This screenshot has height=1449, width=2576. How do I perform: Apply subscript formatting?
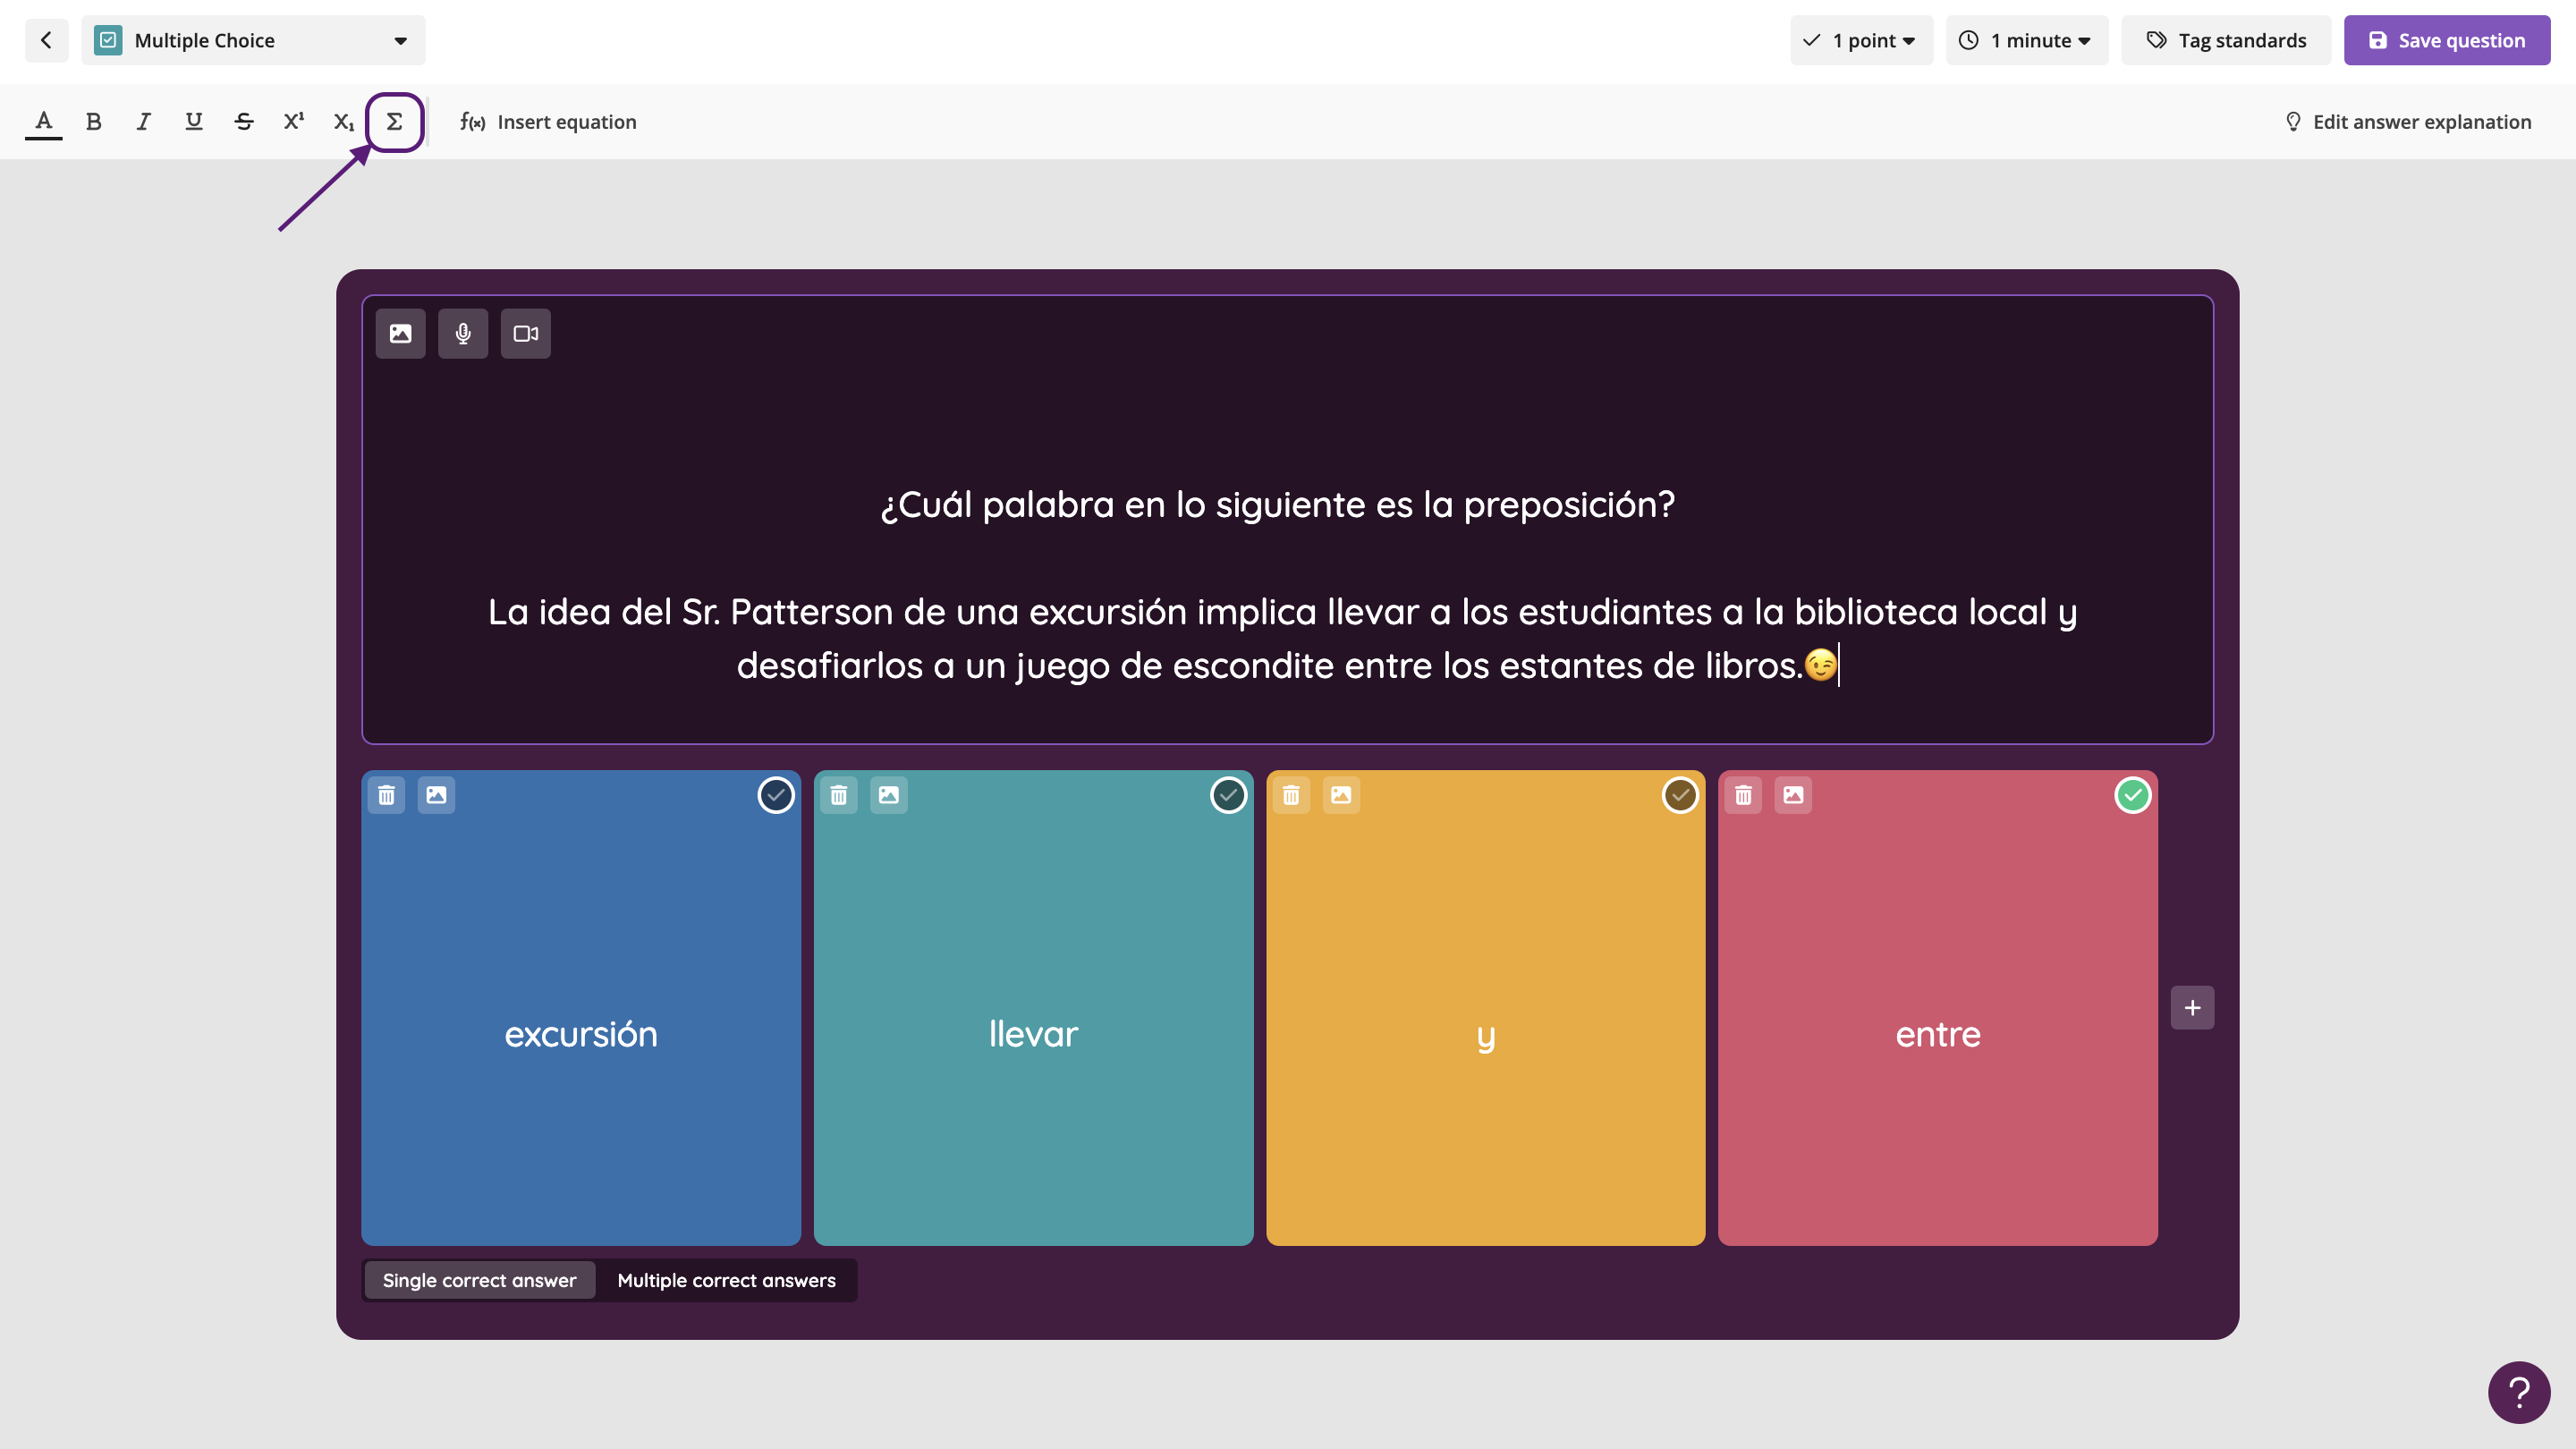pyautogui.click(x=344, y=122)
